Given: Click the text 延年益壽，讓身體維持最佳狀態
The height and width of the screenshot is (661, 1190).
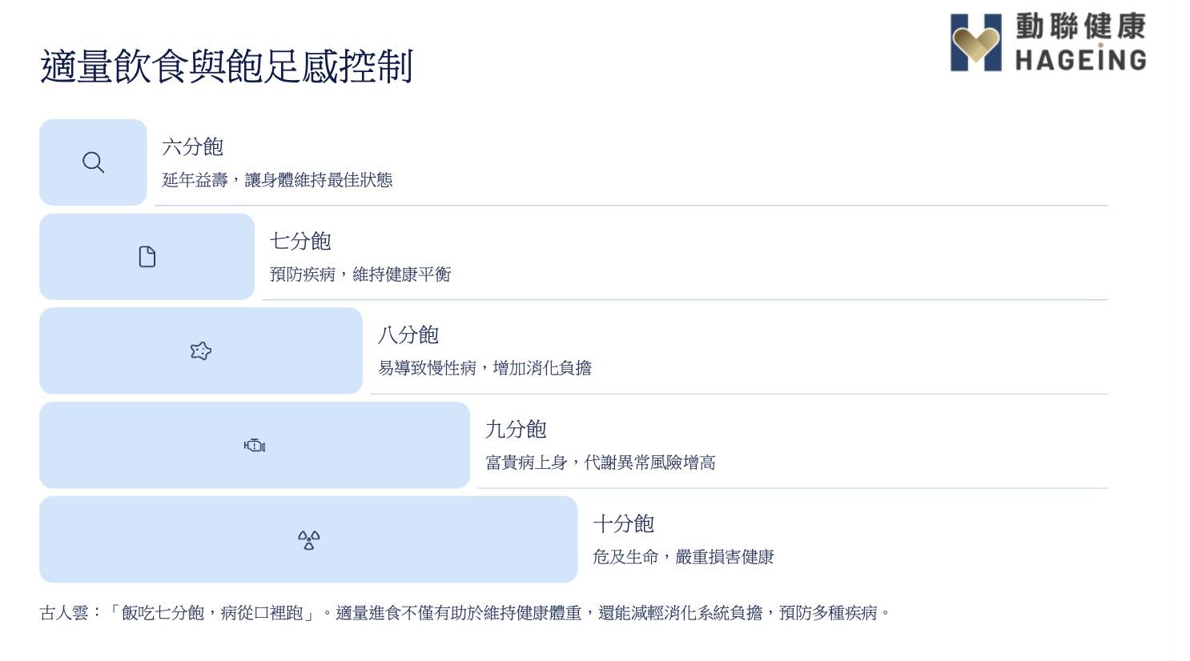Looking at the screenshot, I should pyautogui.click(x=278, y=180).
